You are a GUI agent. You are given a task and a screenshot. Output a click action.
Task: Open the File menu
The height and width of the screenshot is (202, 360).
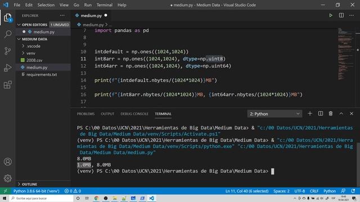click(x=17, y=5)
